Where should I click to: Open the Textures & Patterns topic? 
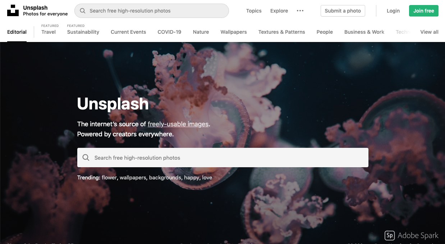[x=282, y=32]
